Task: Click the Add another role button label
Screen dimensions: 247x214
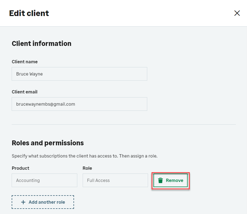Action: coord(47,202)
